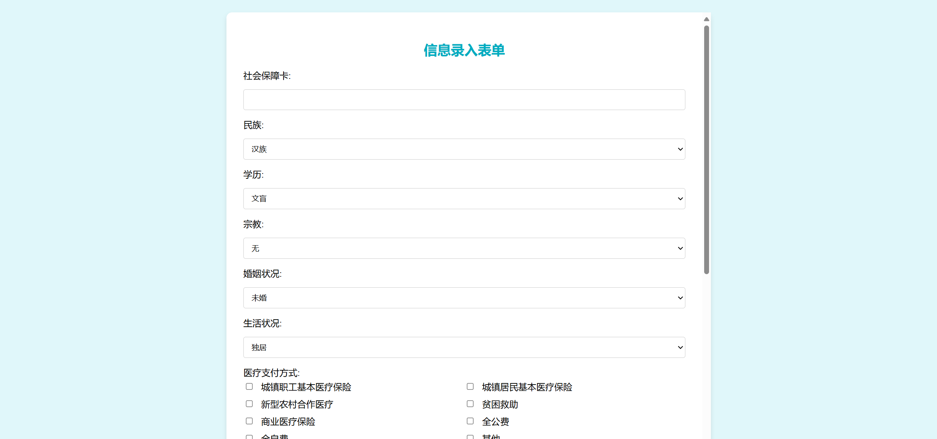This screenshot has height=439, width=937.
Task: Click the 信息录入表单 page heading
Action: [x=464, y=50]
